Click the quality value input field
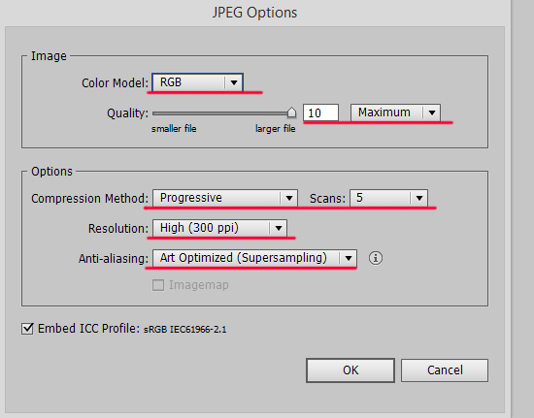 [320, 113]
